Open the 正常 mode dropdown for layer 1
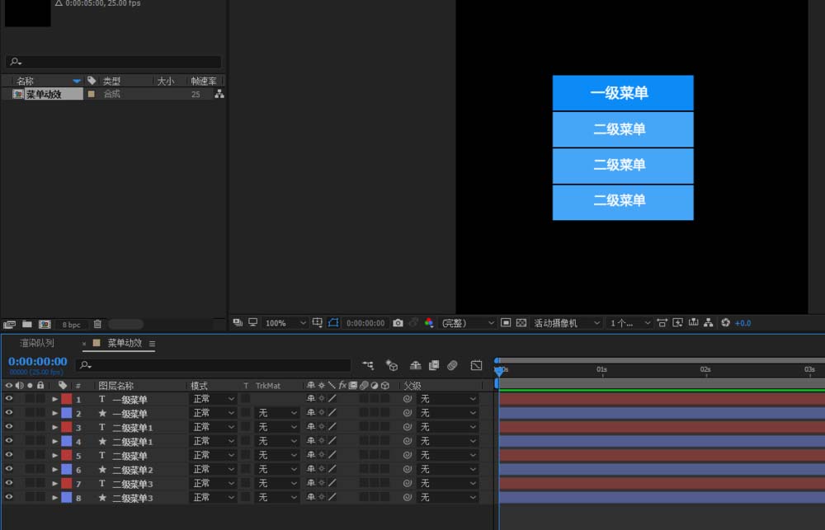 pyautogui.click(x=213, y=399)
